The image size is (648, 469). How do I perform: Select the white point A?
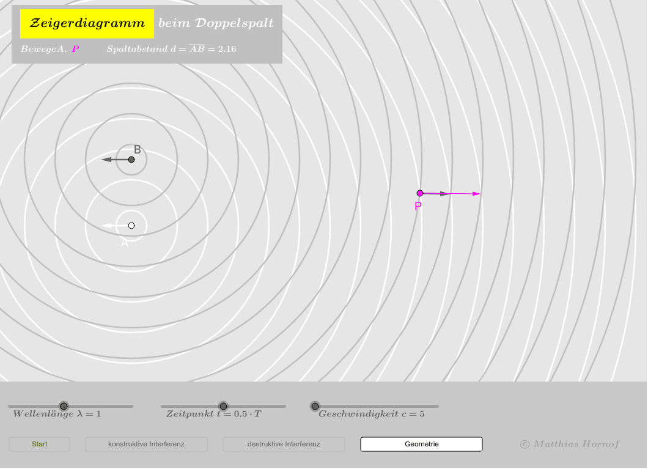coord(131,226)
